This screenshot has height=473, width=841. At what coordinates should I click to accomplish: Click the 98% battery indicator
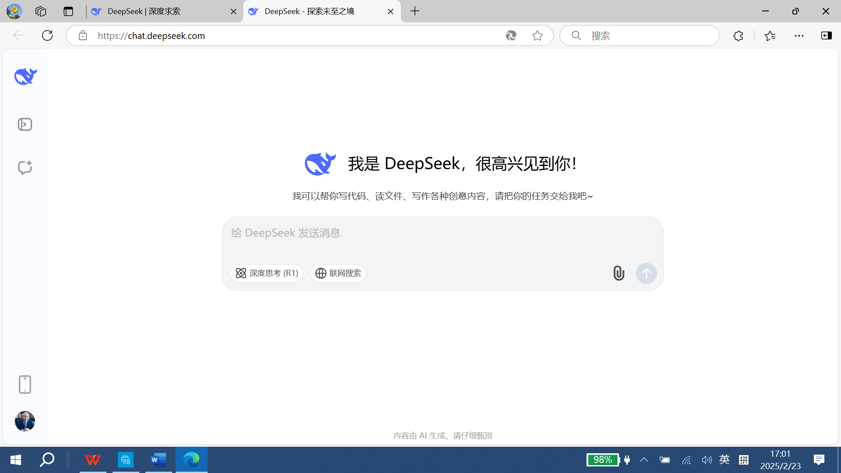click(603, 460)
